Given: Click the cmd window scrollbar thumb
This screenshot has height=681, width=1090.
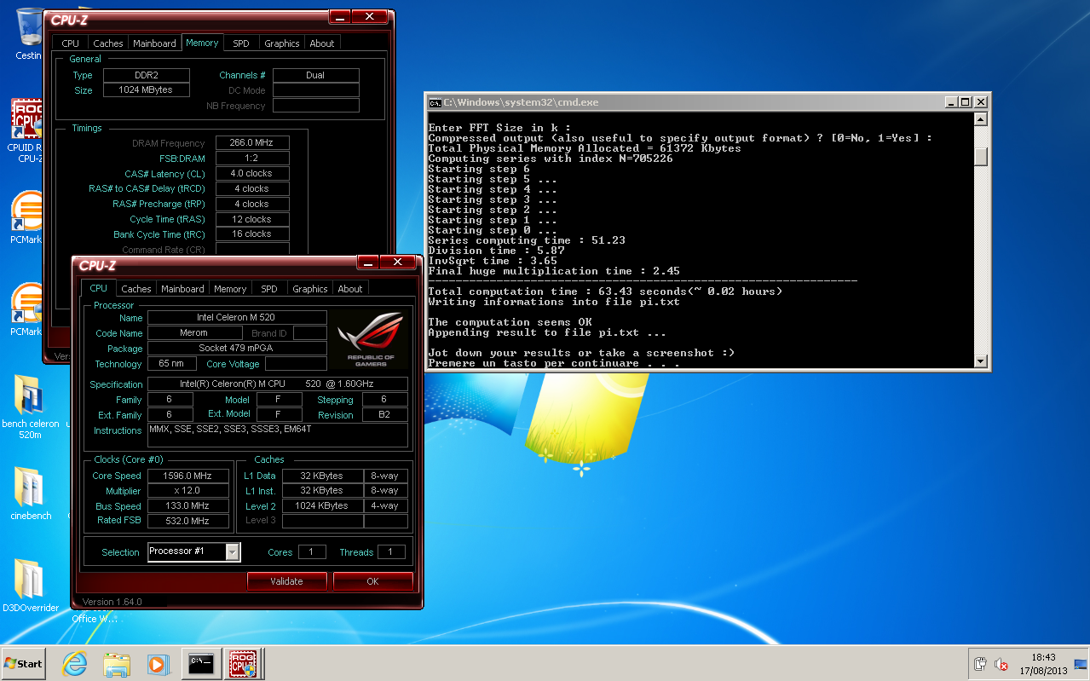Looking at the screenshot, I should 981,157.
